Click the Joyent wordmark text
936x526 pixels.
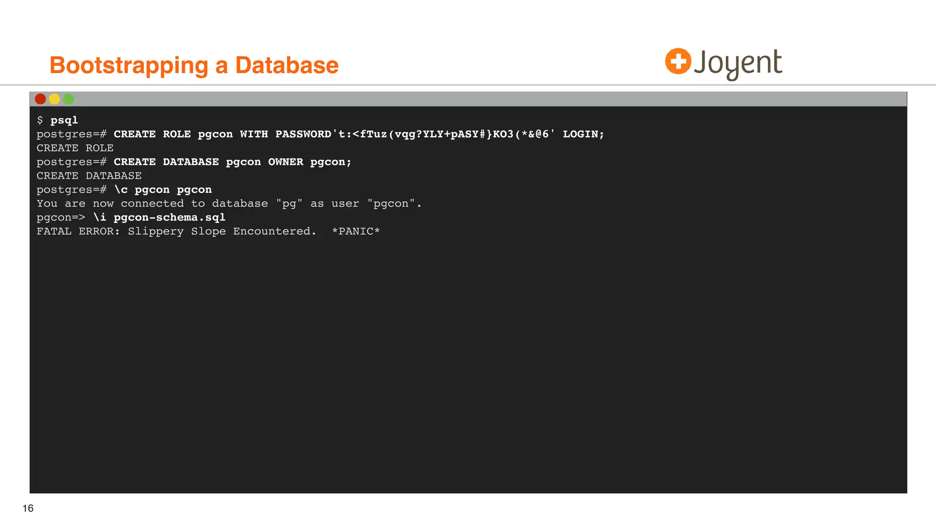point(738,63)
